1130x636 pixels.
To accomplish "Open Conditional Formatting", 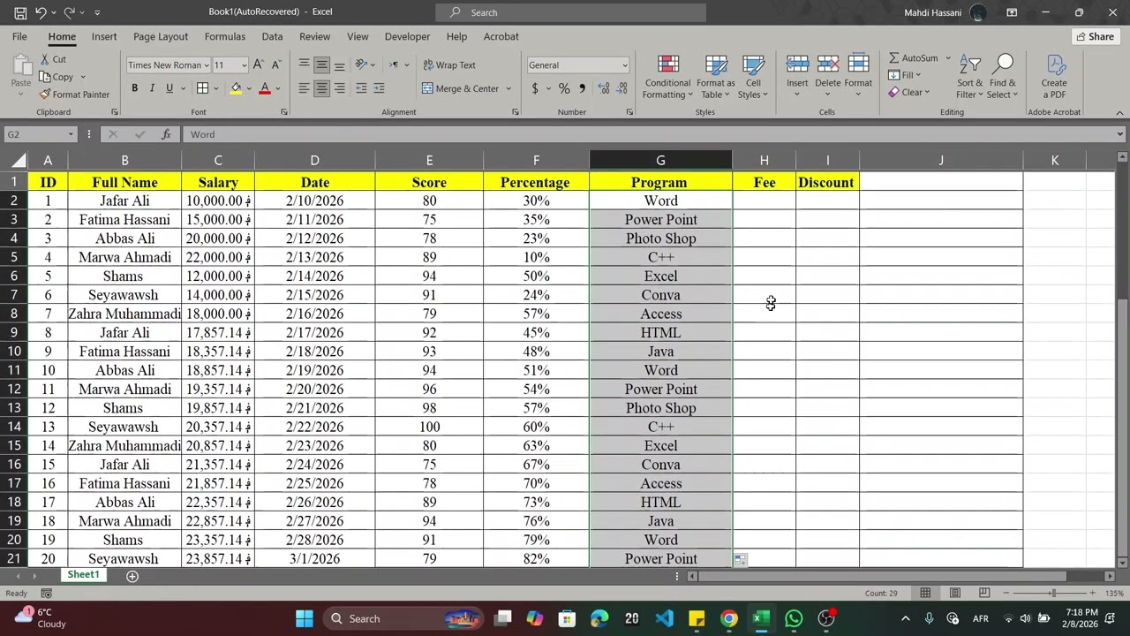I will point(668,77).
